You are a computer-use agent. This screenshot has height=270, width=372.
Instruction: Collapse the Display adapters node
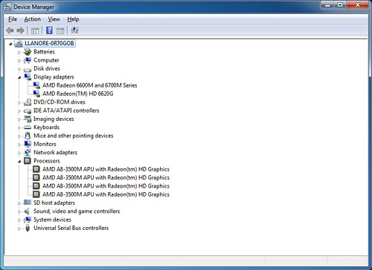[x=19, y=78]
